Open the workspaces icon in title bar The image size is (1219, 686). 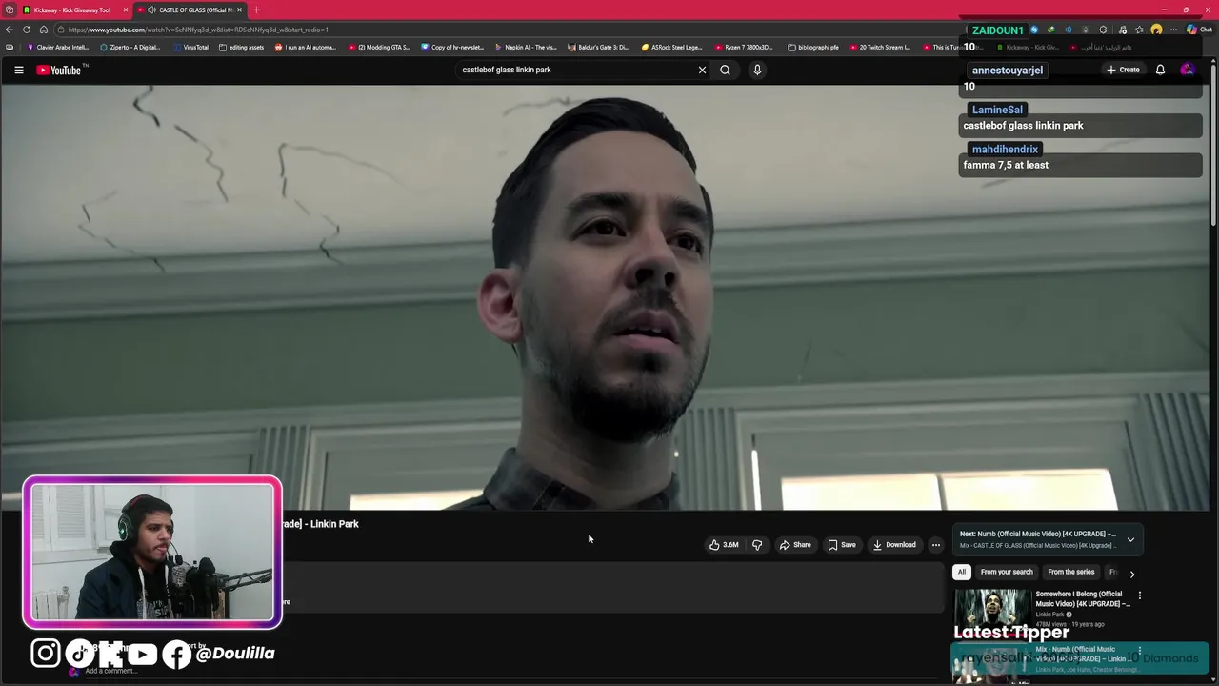[9, 10]
